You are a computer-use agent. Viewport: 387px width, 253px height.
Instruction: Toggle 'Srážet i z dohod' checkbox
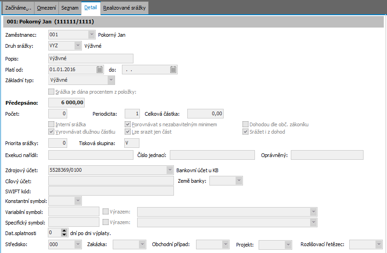coord(246,132)
